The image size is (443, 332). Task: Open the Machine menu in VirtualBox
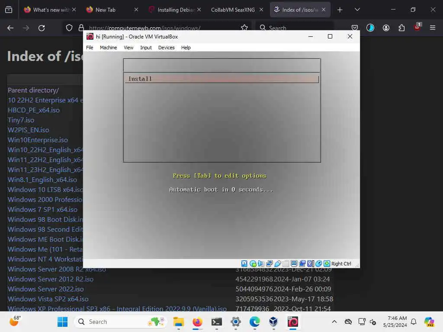pos(108,48)
